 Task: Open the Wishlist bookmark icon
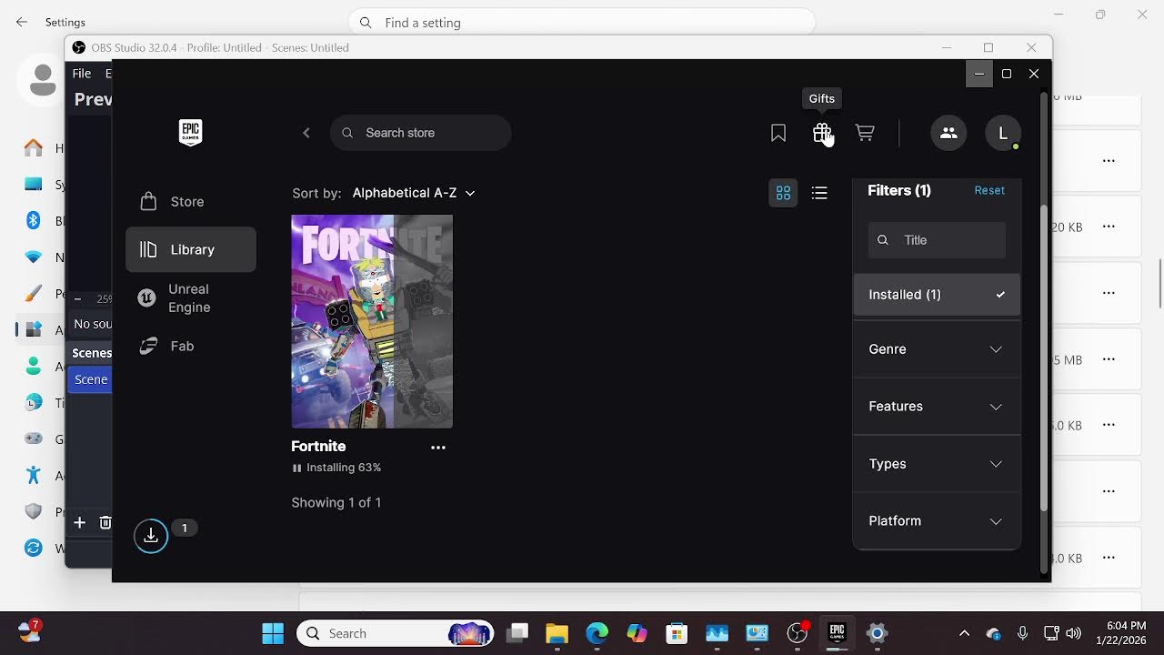coord(778,133)
